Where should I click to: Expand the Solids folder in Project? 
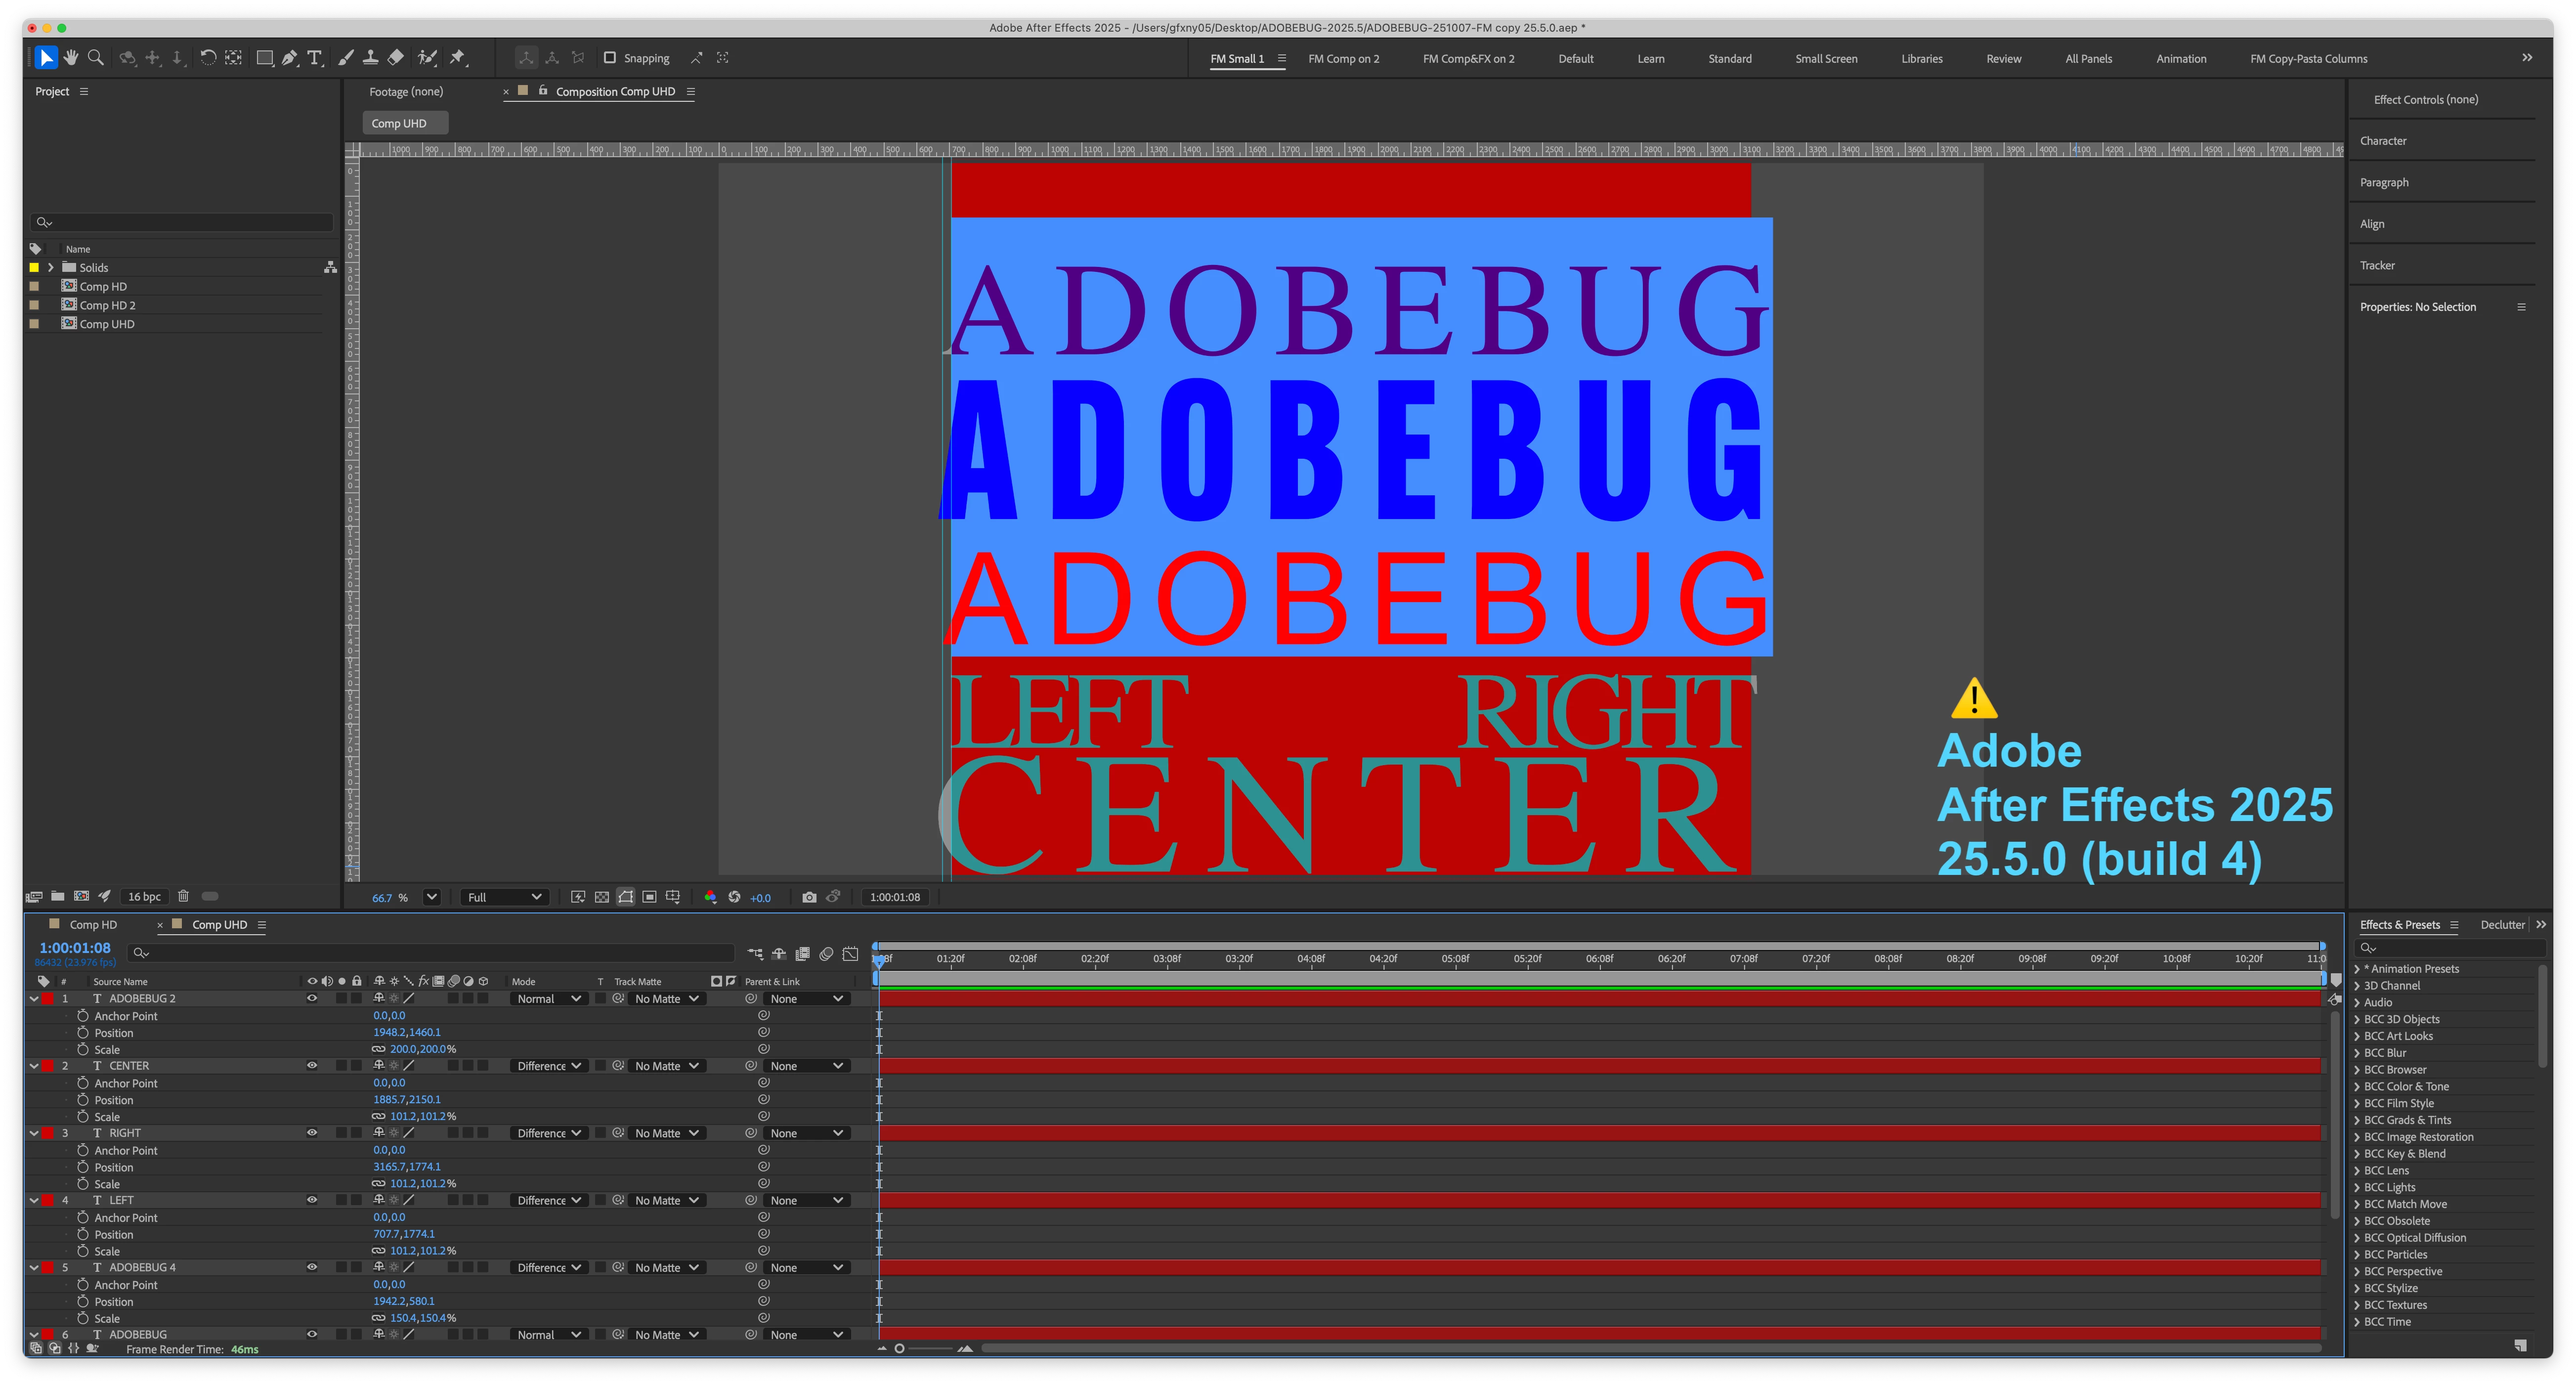[x=51, y=267]
